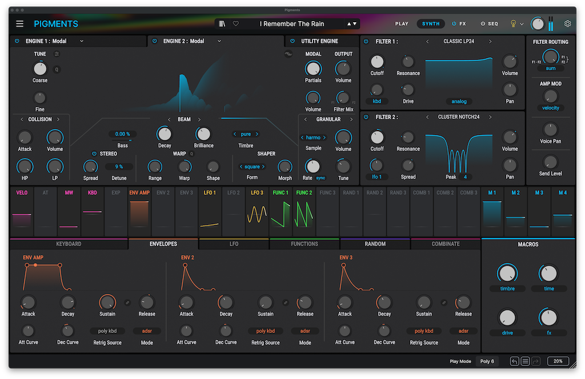Select VELO modulation source
This screenshot has width=585, height=379.
click(22, 211)
